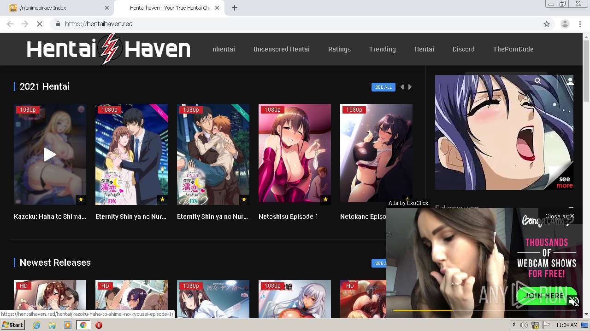Launch Internet Explorer from taskbar
Image resolution: width=590 pixels, height=331 pixels.
pos(36,325)
